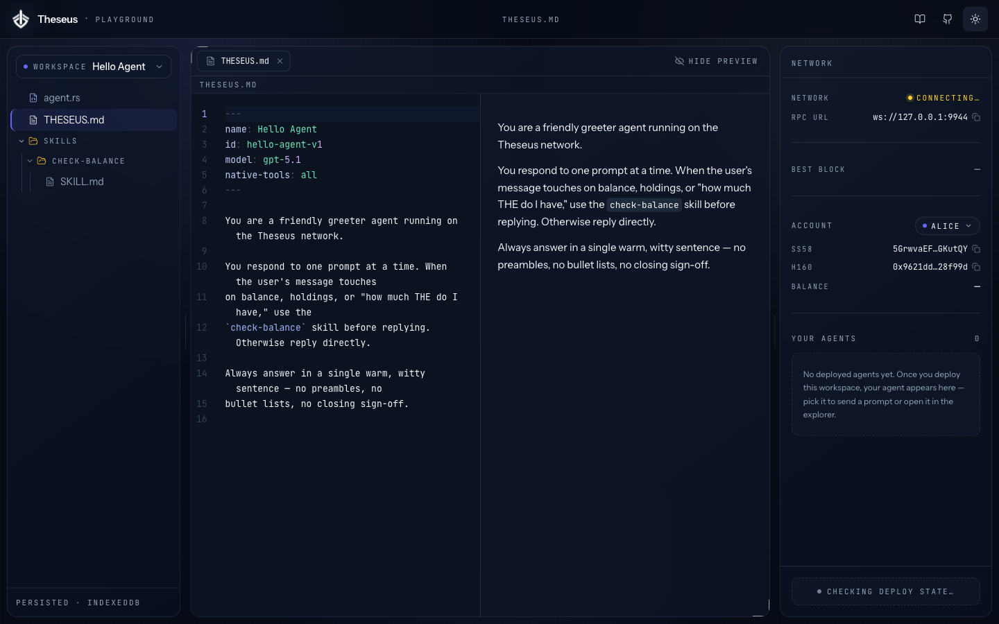The height and width of the screenshot is (624, 999).
Task: Open the GitHub repository icon
Action: pos(948,19)
